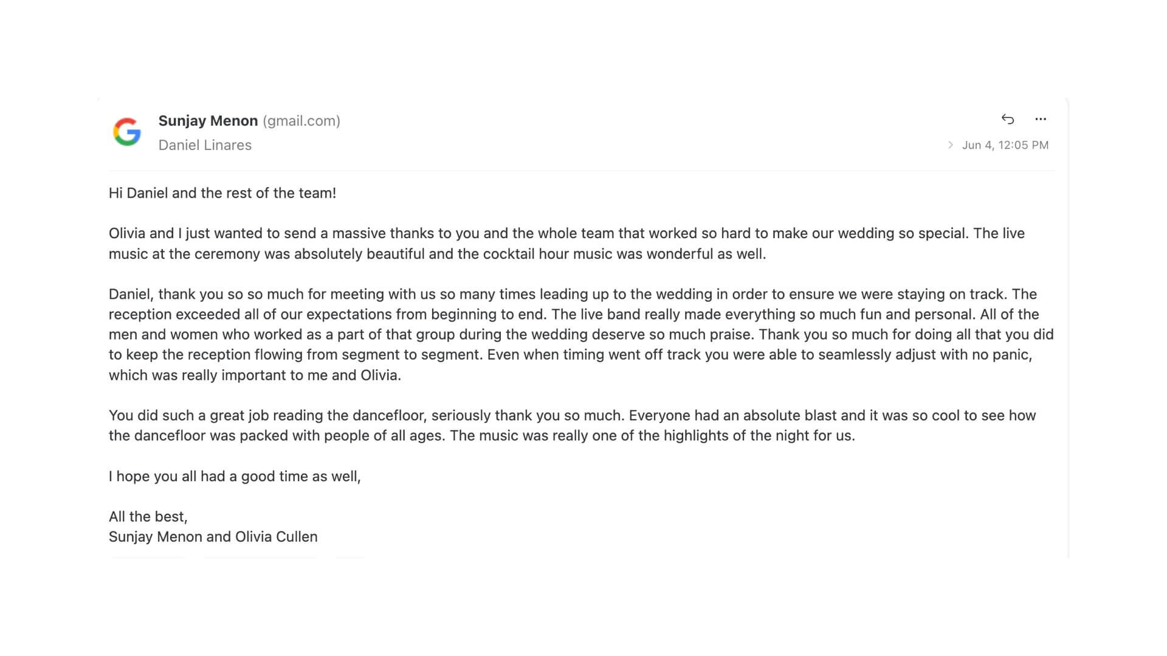Screen dimensions: 1167x656
Task: Select the first paragraph about the wedding thanks
Action: (565, 243)
